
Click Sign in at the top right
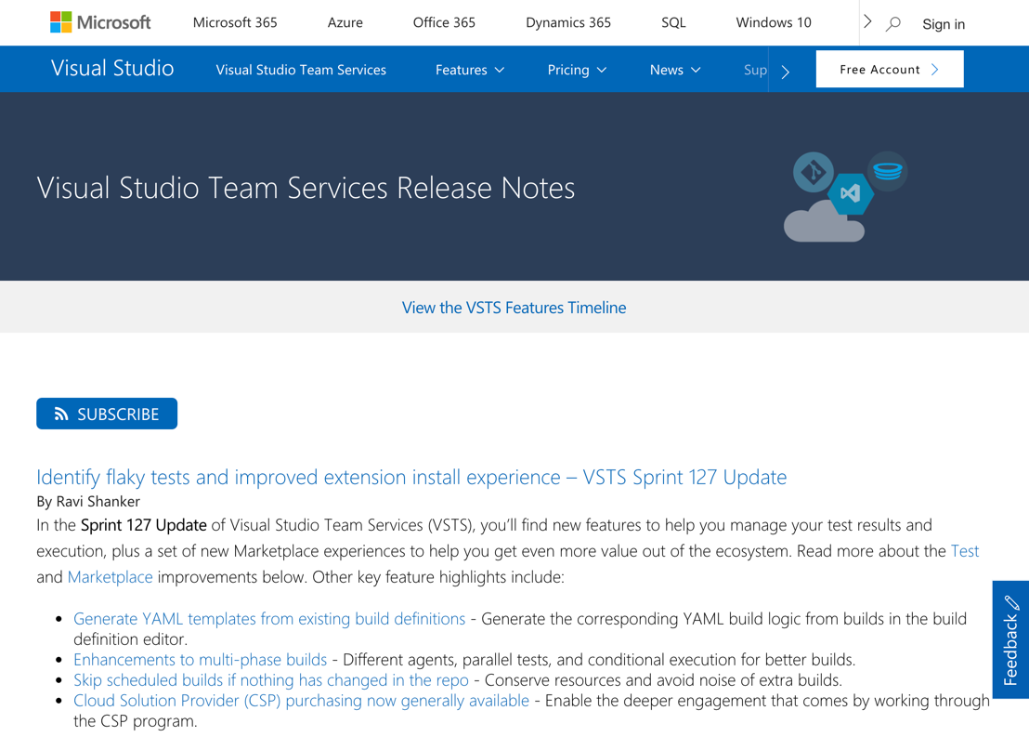coord(943,23)
